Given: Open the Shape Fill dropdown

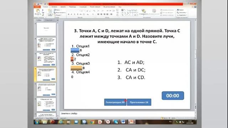Looking at the screenshot, I should tap(167, 10).
